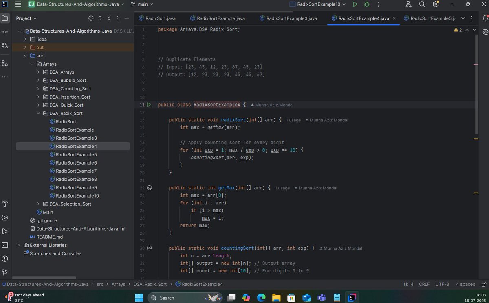This screenshot has height=303, width=489.
Task: Open the Pull Requests tool window
Action: [5, 46]
